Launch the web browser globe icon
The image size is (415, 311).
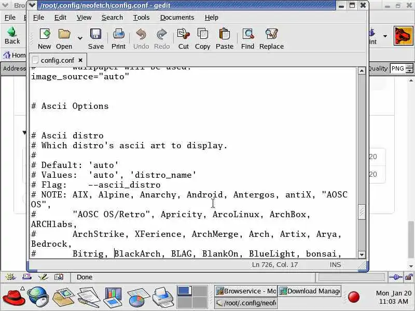click(x=38, y=297)
